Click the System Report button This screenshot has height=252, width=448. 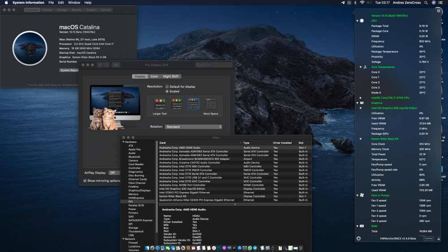click(69, 70)
